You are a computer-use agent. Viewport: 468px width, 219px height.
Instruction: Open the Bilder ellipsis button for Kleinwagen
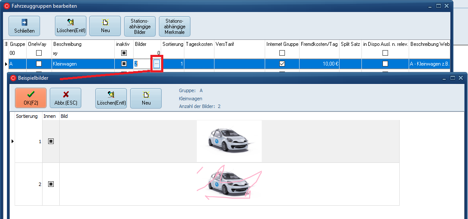156,63
